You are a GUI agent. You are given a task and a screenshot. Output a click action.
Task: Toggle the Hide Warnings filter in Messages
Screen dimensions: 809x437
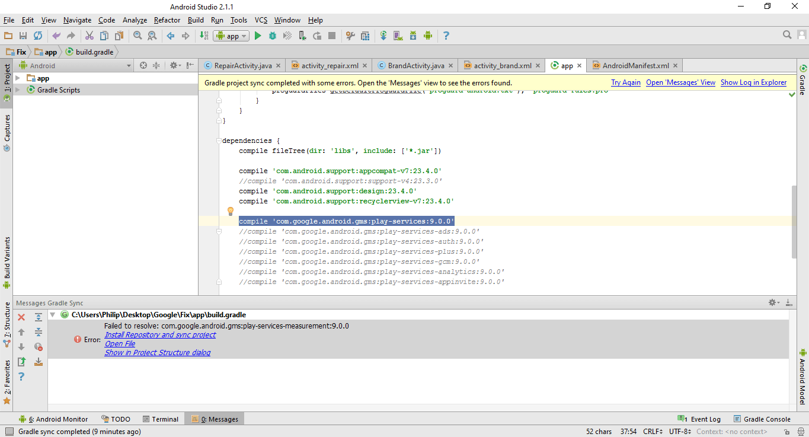tap(39, 347)
